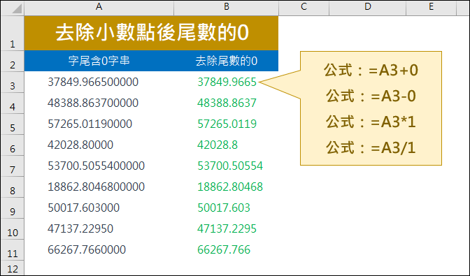Click callout line 公式：=A3+0
This screenshot has width=470, height=276.
tap(371, 71)
